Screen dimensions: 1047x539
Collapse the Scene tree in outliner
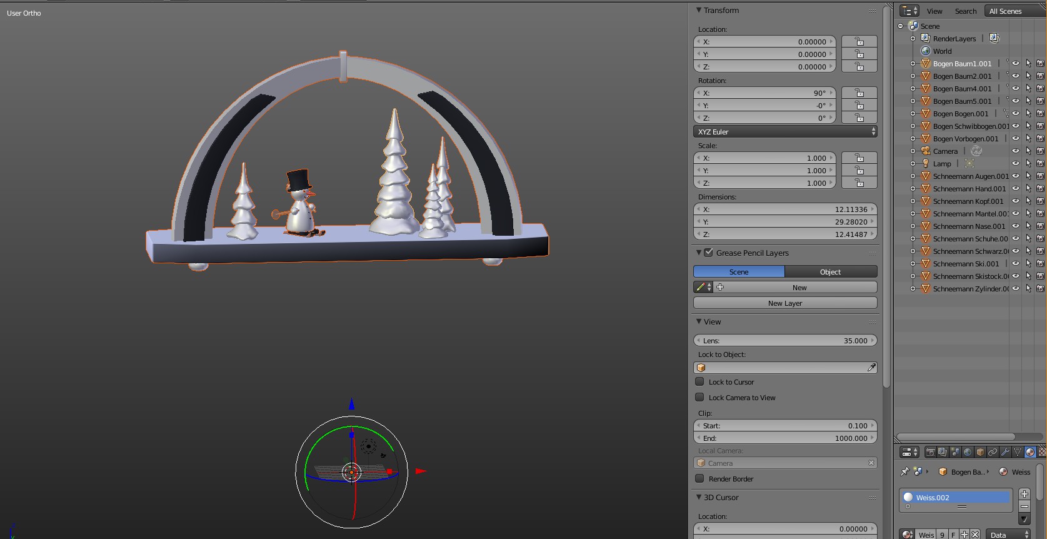click(x=900, y=26)
